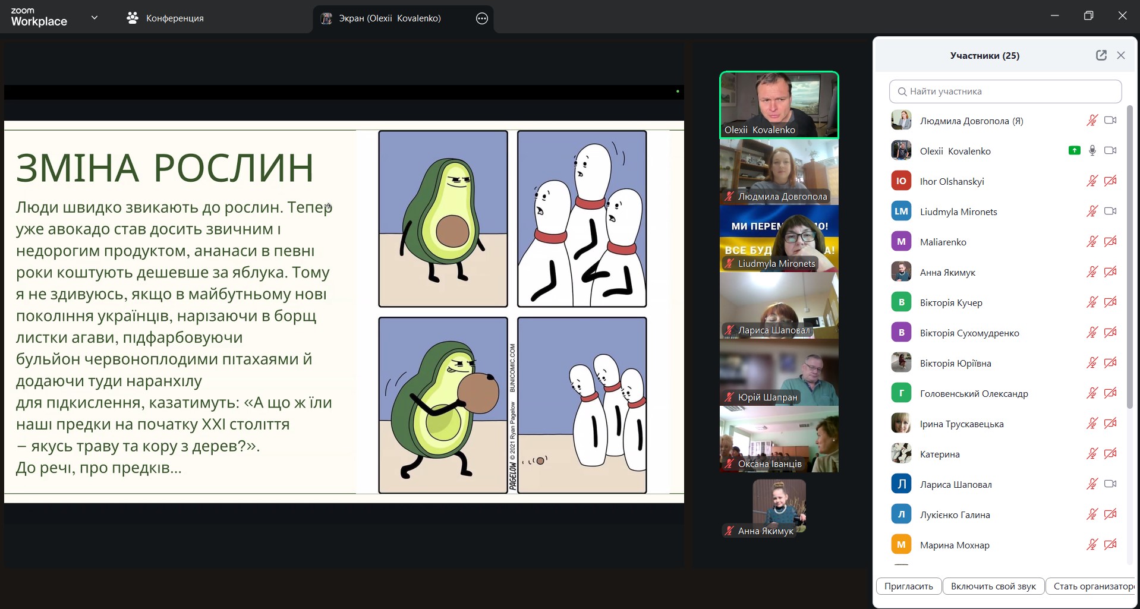Click the participants list scrollbar
This screenshot has width=1140, height=609.
pos(1129,257)
